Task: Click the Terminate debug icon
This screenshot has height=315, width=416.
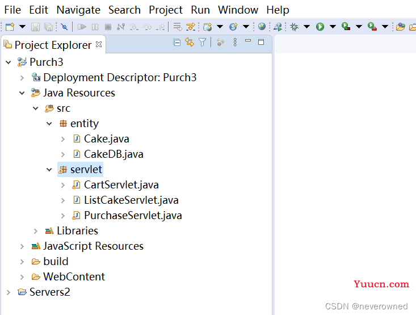Action: (108, 27)
